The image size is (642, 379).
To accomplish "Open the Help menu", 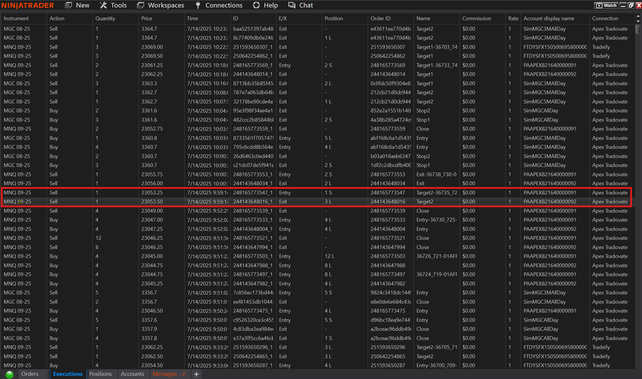I will [265, 5].
